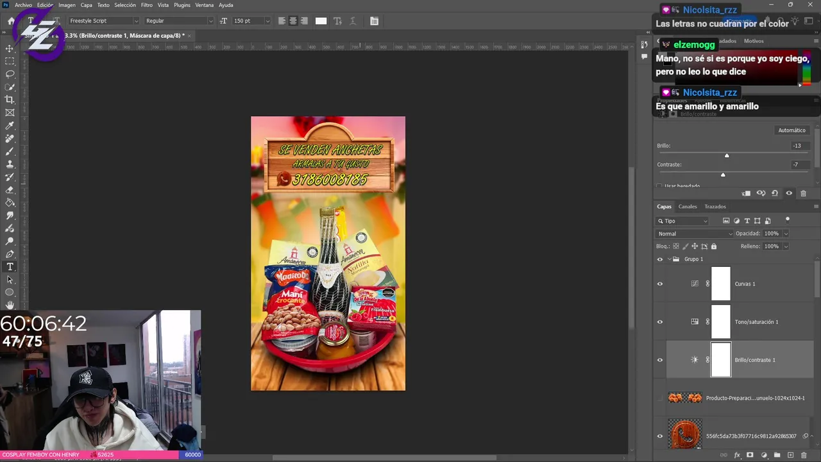This screenshot has height=462, width=821.
Task: Center text alignment button
Action: click(x=293, y=21)
